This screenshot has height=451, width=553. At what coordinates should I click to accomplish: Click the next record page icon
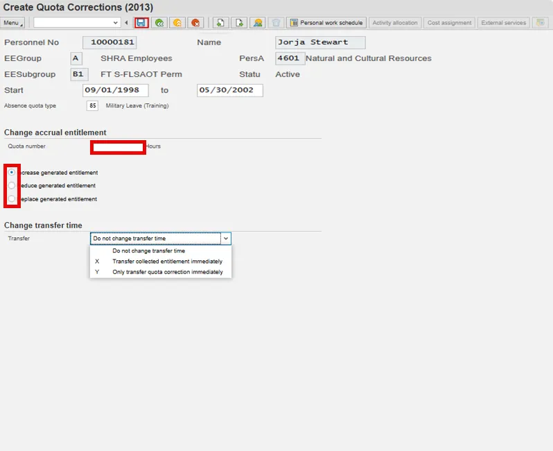(239, 23)
